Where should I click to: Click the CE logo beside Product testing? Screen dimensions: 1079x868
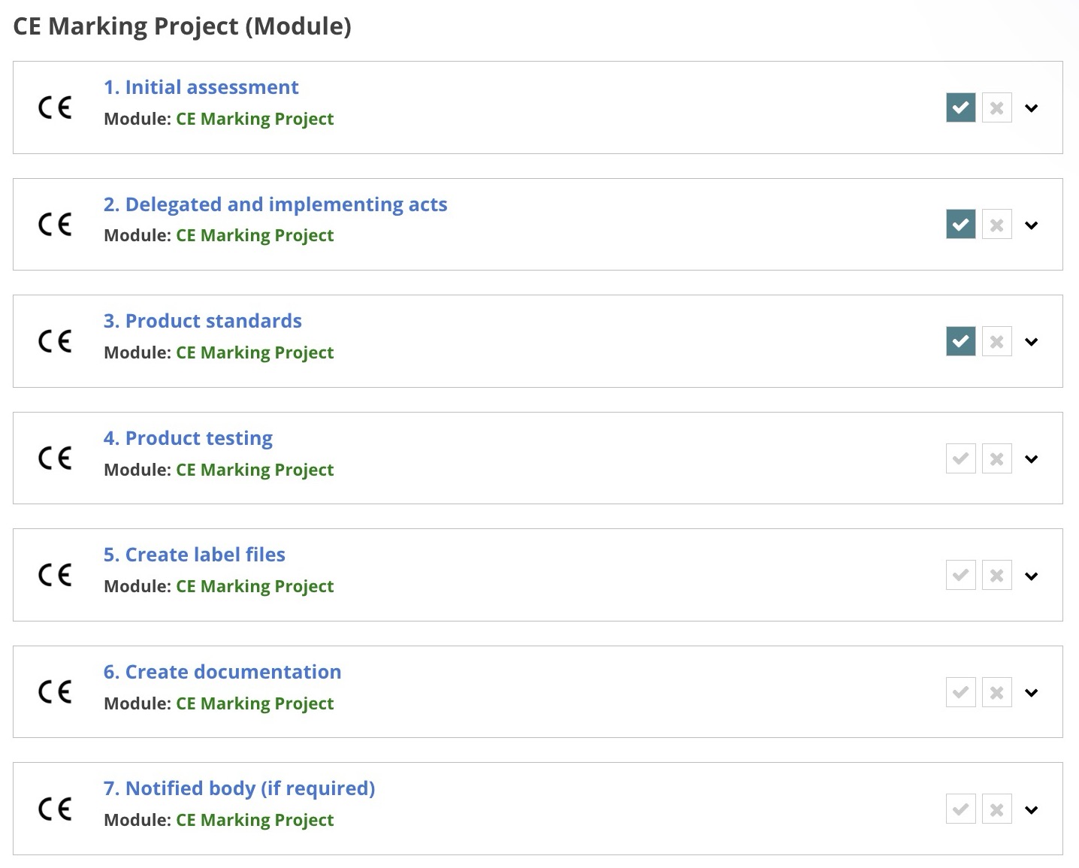55,458
